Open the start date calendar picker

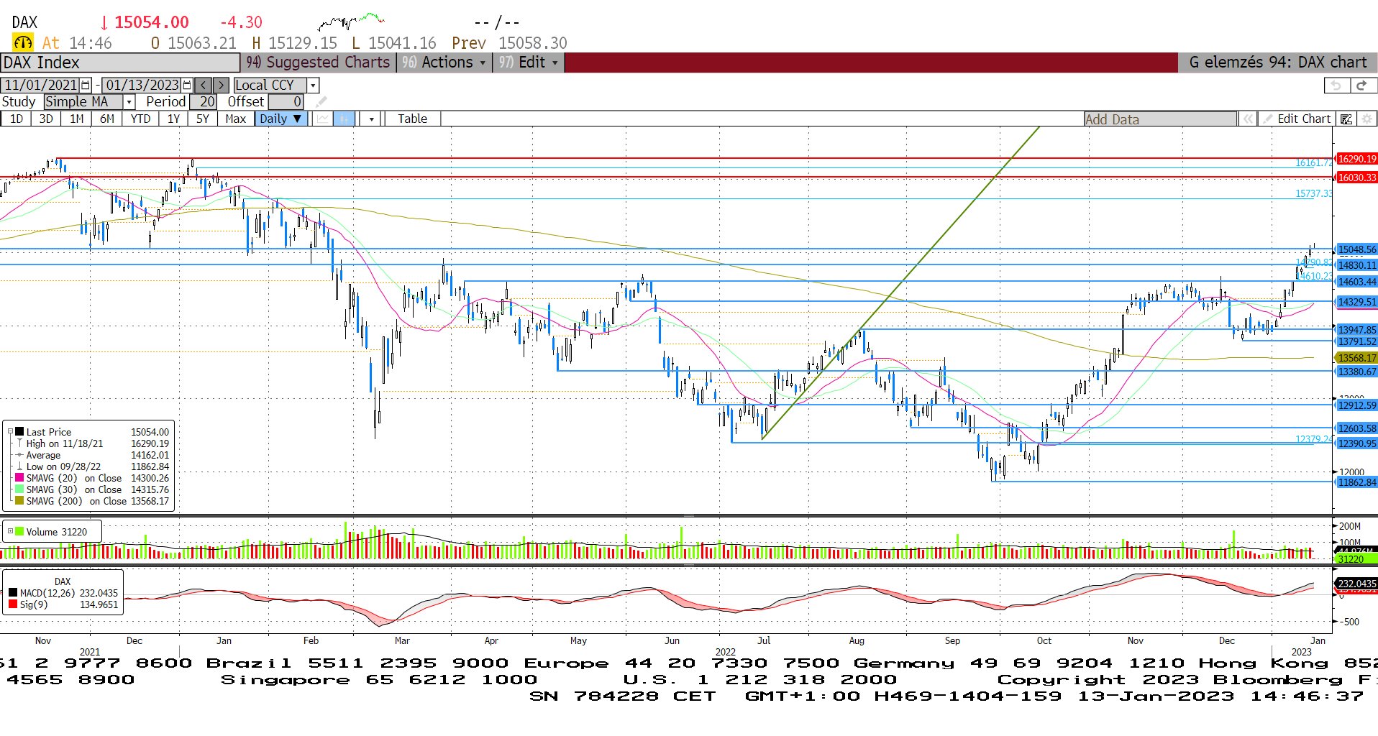(86, 85)
